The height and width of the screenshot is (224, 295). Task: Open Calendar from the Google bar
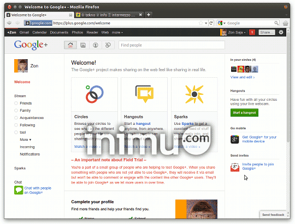pos(39,32)
